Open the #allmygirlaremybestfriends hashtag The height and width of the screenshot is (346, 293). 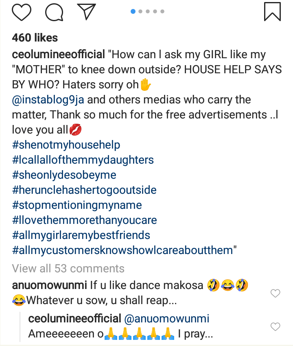(81, 235)
